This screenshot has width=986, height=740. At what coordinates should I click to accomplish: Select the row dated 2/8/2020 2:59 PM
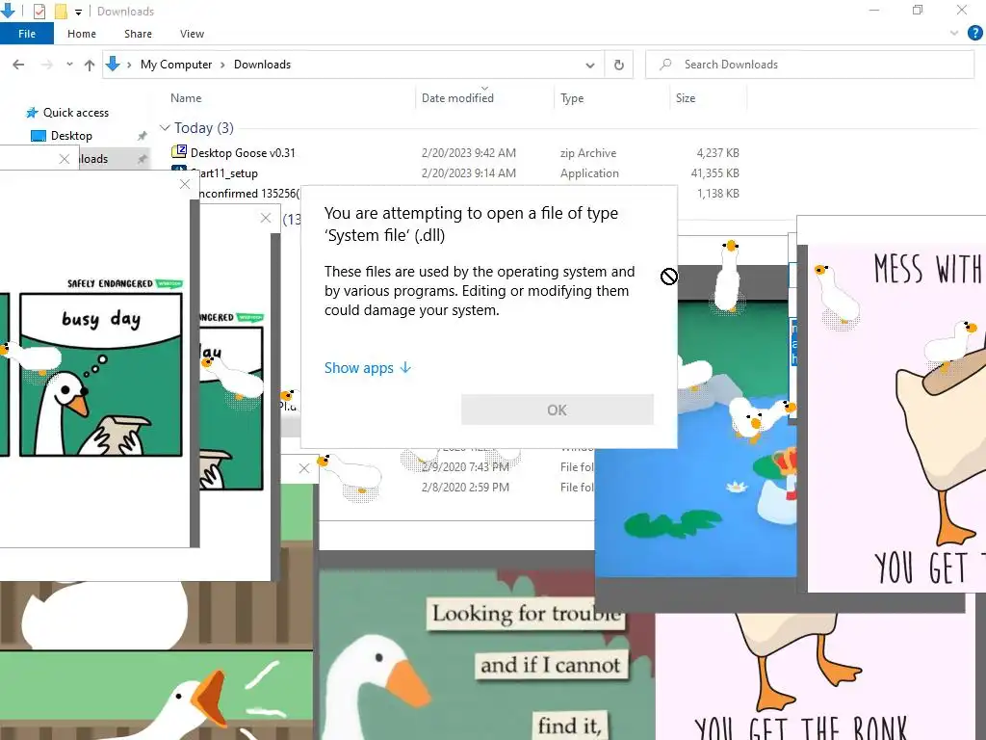[465, 487]
